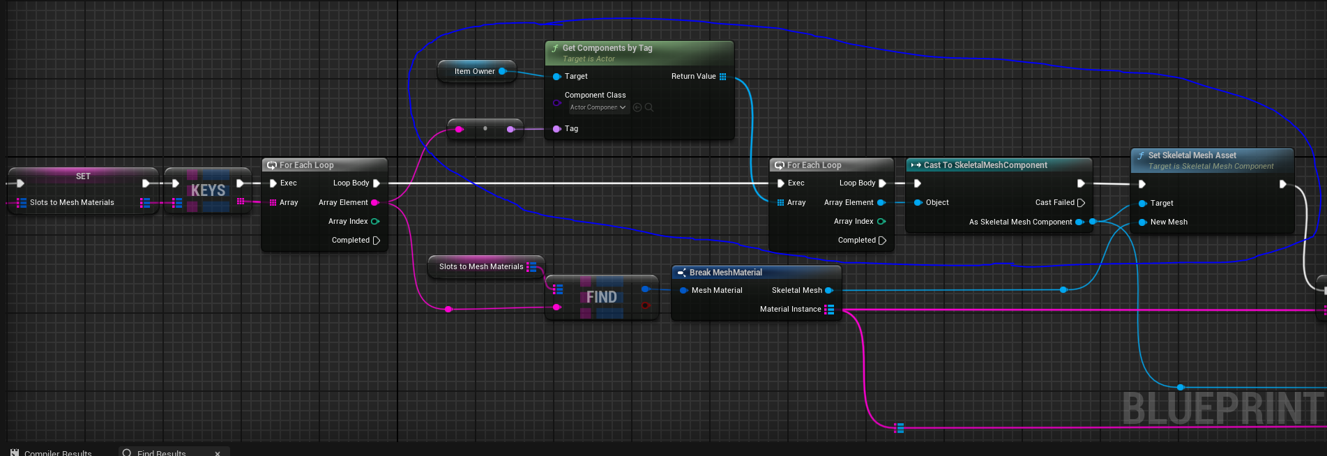The image size is (1327, 456).
Task: Click the FIND node blue value output pin
Action: [646, 289]
